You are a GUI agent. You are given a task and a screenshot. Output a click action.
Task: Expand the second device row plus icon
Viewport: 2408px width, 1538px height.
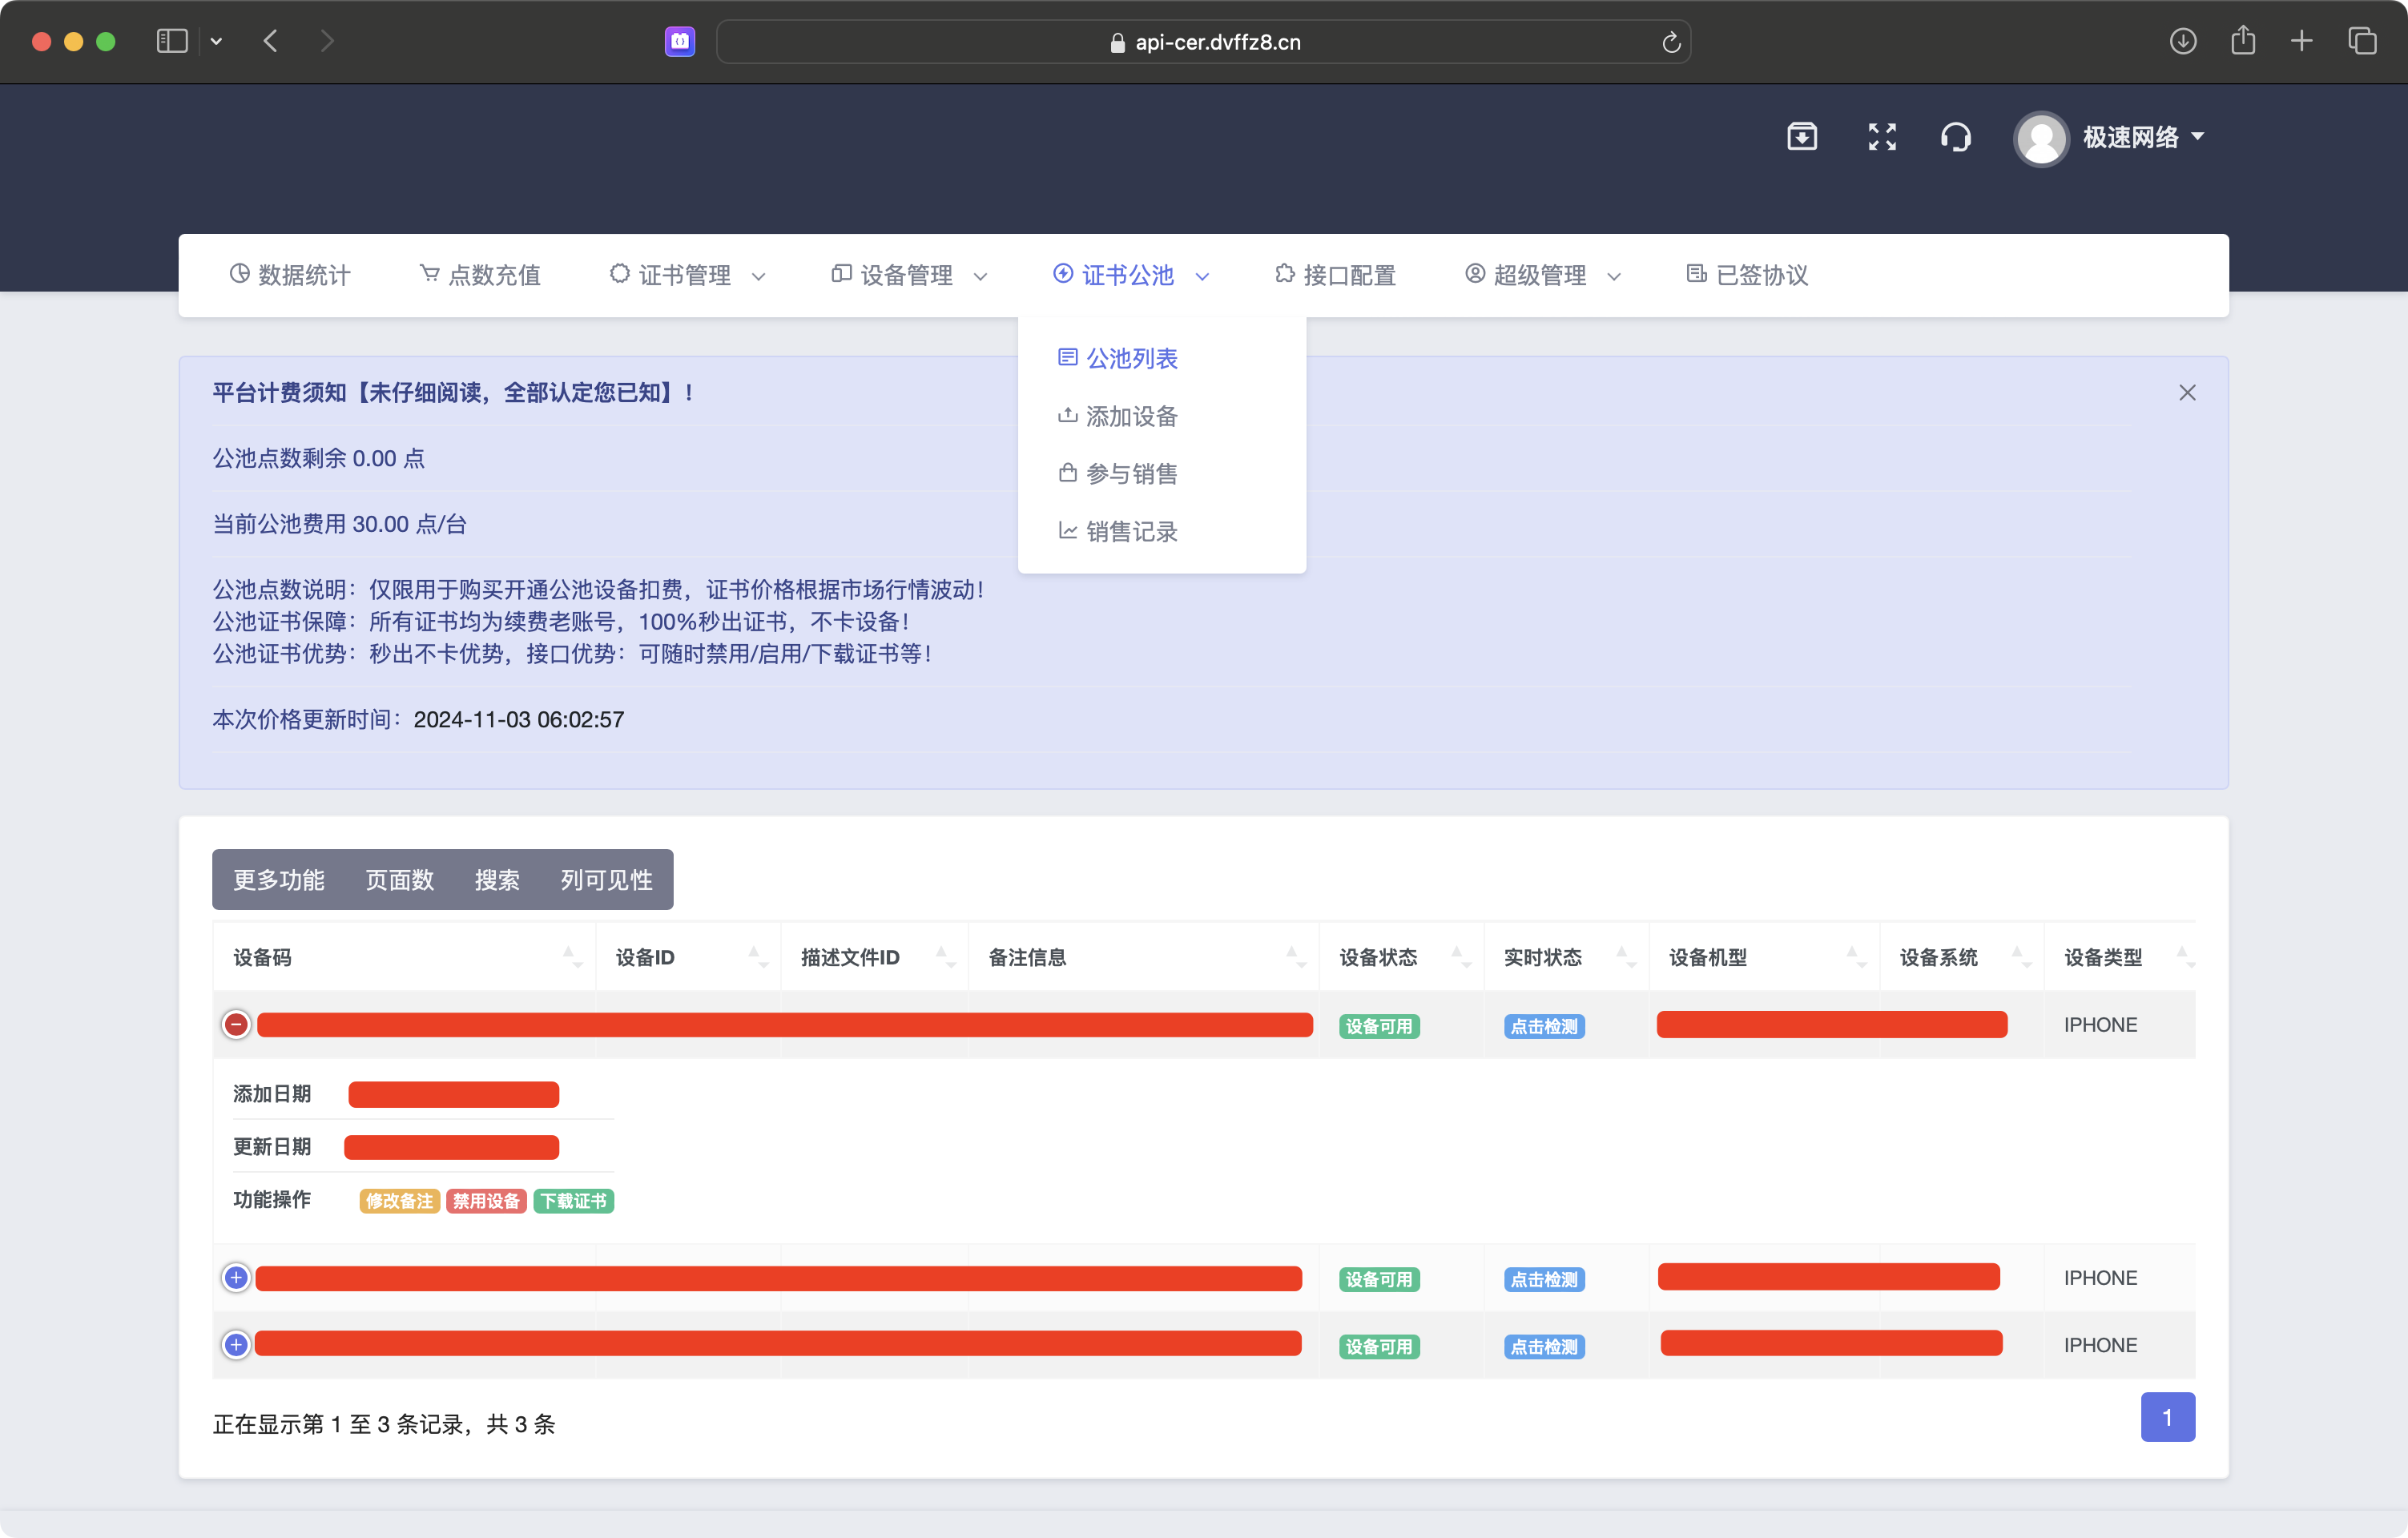[x=236, y=1277]
